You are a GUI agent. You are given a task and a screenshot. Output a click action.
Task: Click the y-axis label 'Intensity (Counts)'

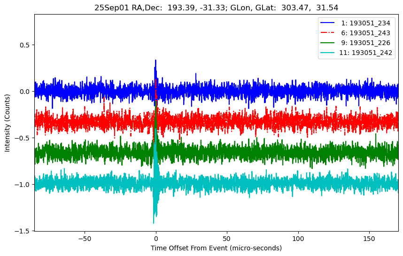click(7, 123)
